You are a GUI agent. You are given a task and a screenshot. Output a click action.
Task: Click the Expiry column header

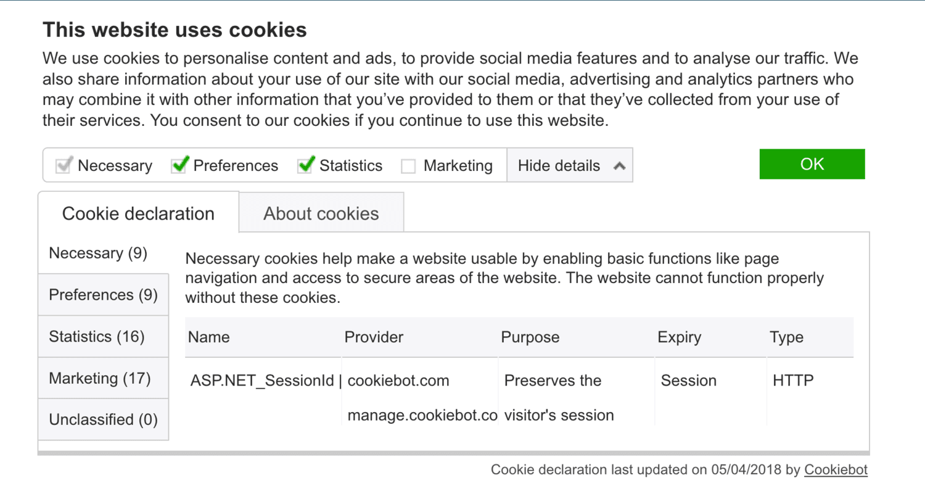click(679, 337)
